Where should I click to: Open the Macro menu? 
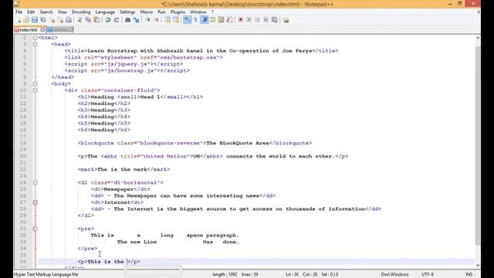click(x=147, y=12)
